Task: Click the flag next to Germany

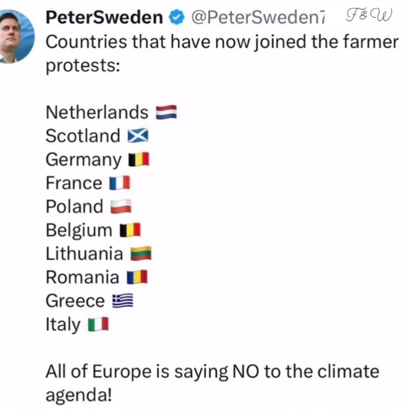Action: (139, 160)
